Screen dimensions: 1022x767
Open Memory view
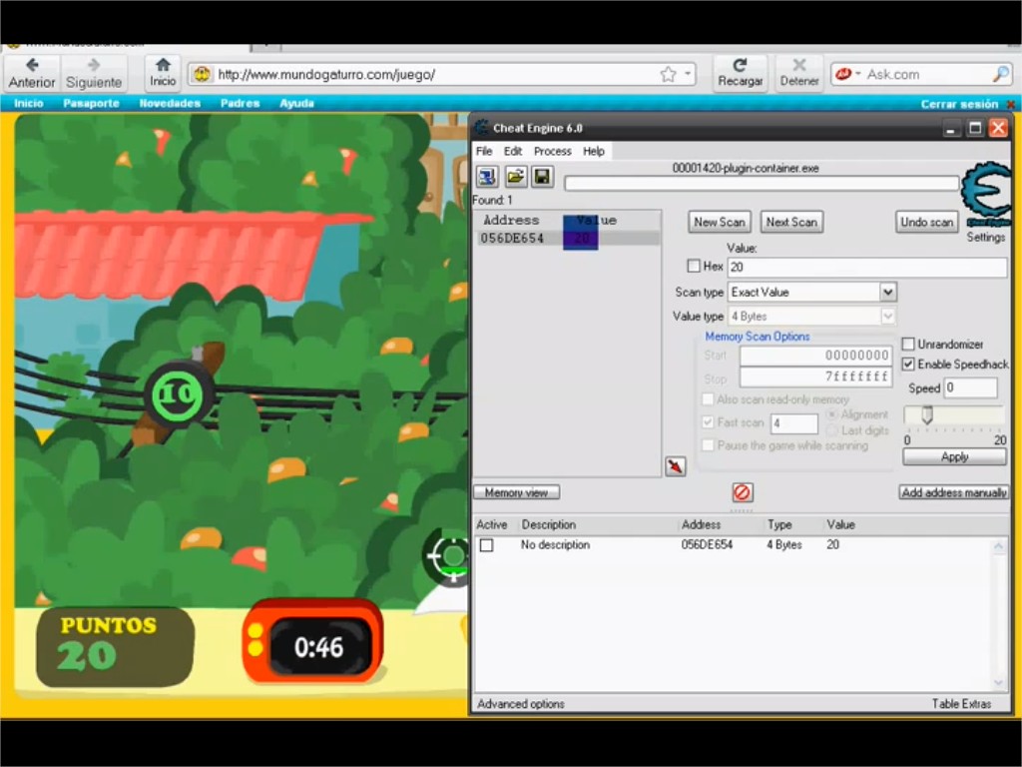click(x=516, y=492)
